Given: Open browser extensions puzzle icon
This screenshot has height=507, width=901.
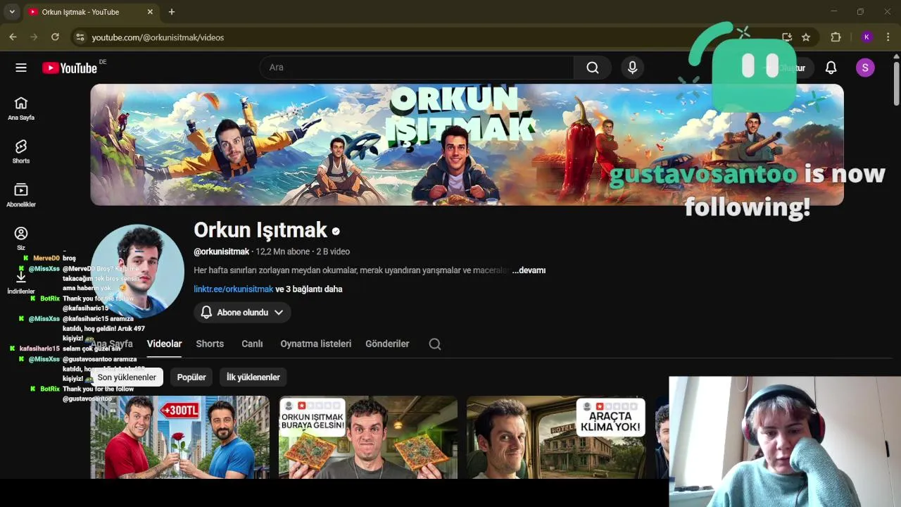Looking at the screenshot, I should tap(836, 37).
